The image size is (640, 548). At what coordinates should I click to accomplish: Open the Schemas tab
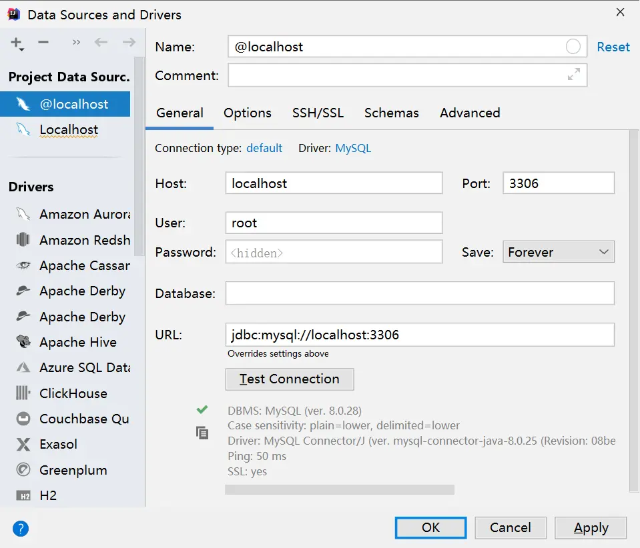(x=391, y=113)
